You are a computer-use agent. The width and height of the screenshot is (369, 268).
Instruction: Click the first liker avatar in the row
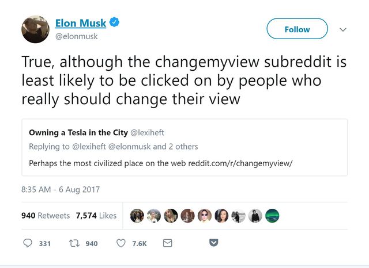click(137, 216)
